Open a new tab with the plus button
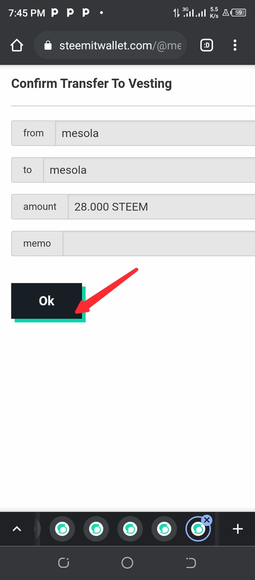The width and height of the screenshot is (255, 580). [237, 529]
